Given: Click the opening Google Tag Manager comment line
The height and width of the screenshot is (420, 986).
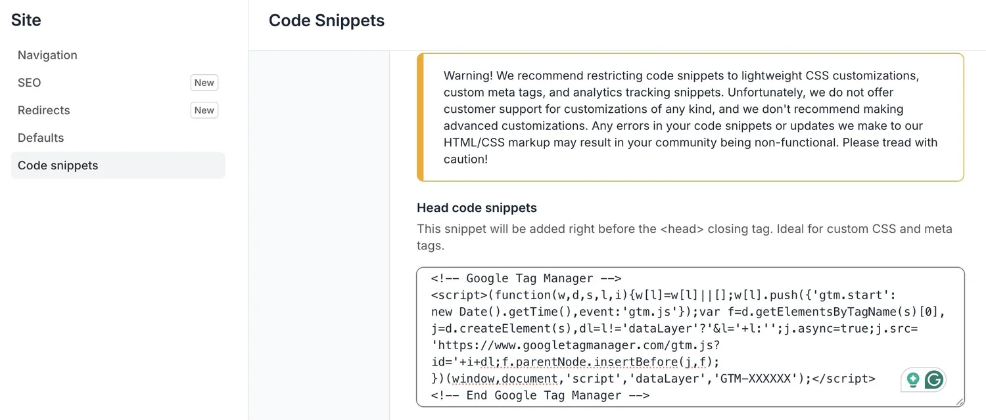Looking at the screenshot, I should [526, 278].
